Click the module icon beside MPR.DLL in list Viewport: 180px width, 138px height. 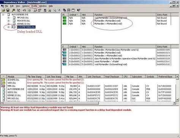point(3,86)
